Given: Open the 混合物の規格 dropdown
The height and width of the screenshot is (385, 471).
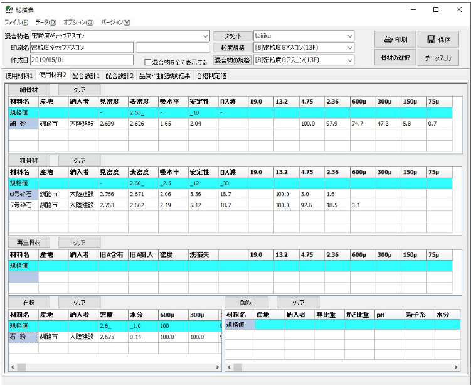Looking at the screenshot, I should 350,60.
